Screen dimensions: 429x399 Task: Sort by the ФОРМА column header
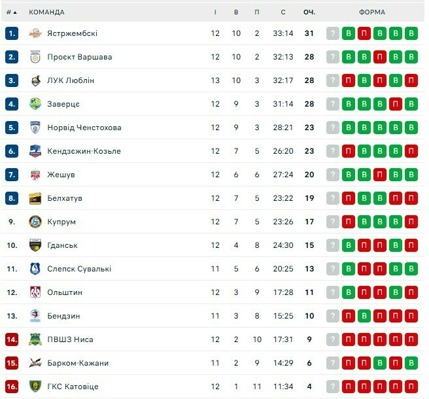click(x=371, y=12)
